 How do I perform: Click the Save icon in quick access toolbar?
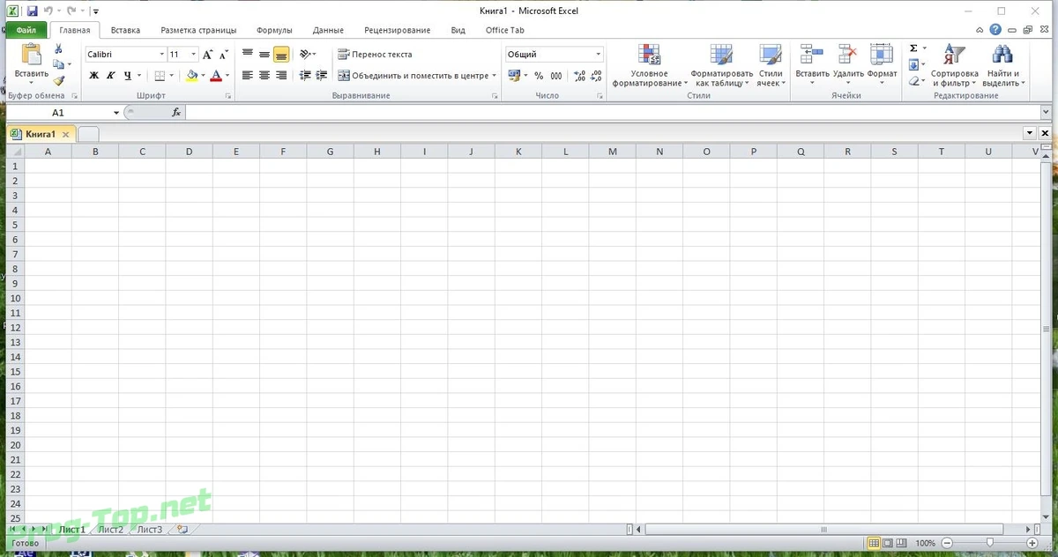(x=33, y=11)
